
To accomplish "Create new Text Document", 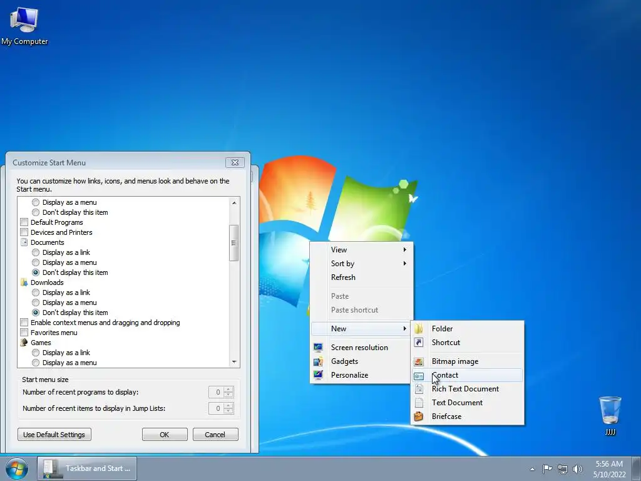I will click(467, 403).
